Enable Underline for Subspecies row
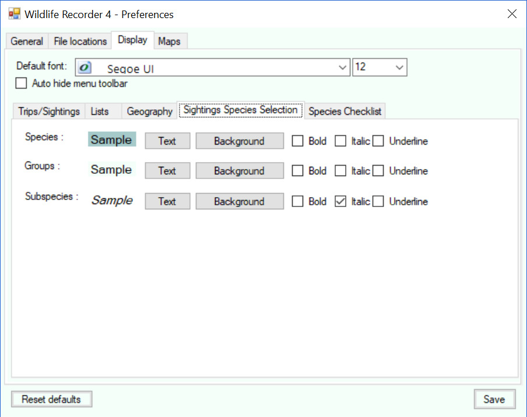The height and width of the screenshot is (417, 527). [378, 201]
